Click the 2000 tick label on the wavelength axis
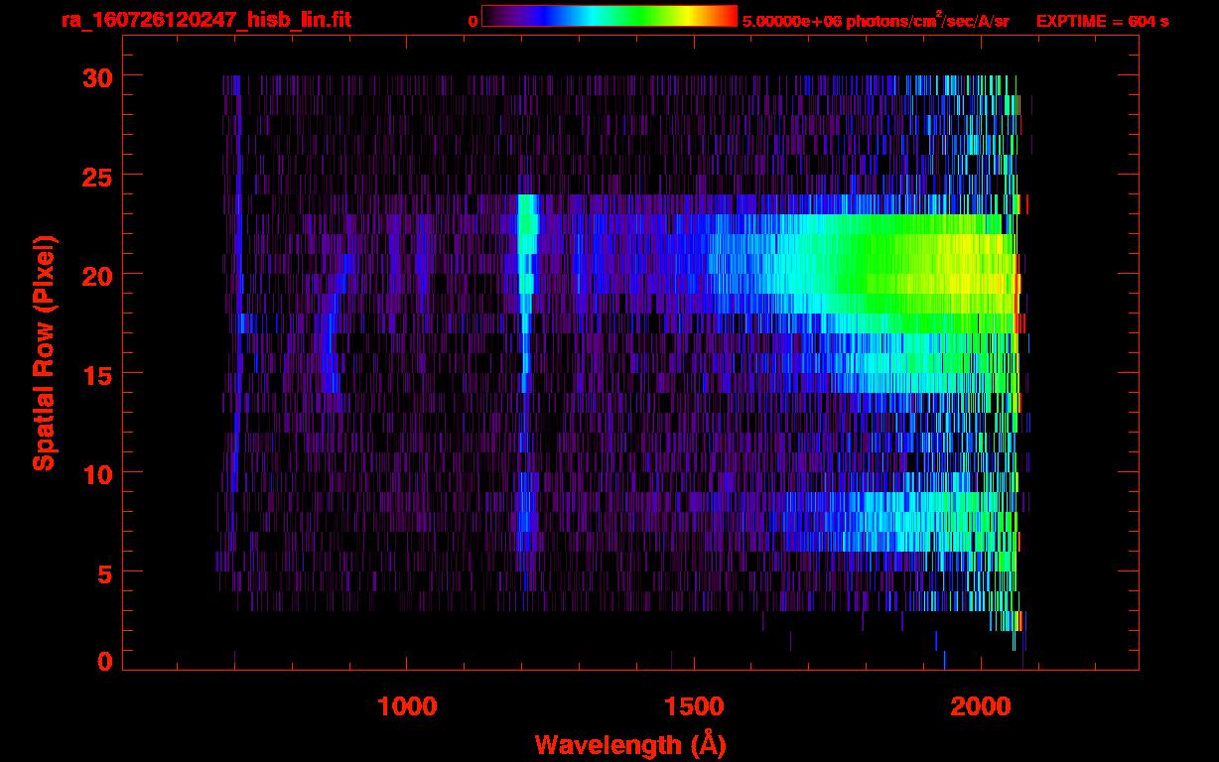Viewport: 1219px width, 762px height. click(x=980, y=705)
